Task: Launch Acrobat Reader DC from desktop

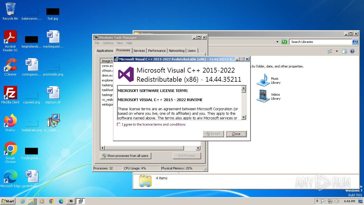Action: pyautogui.click(x=10, y=41)
